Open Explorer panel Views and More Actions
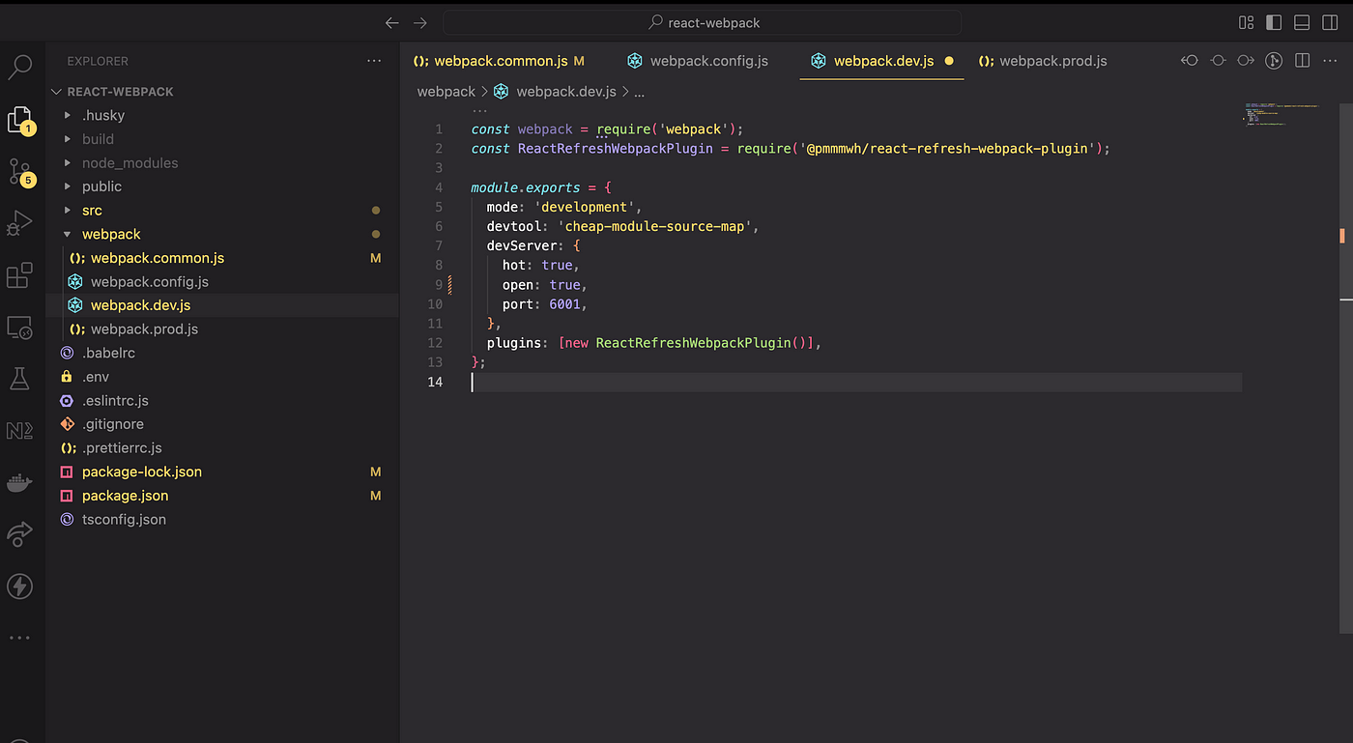1353x743 pixels. 374,61
